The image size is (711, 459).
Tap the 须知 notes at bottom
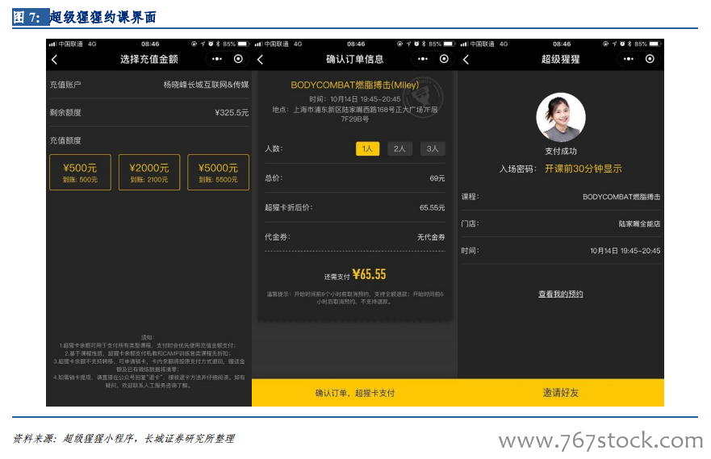point(148,361)
